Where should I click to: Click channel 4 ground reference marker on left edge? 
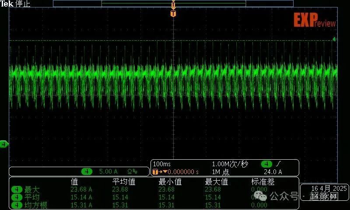click(x=4, y=144)
